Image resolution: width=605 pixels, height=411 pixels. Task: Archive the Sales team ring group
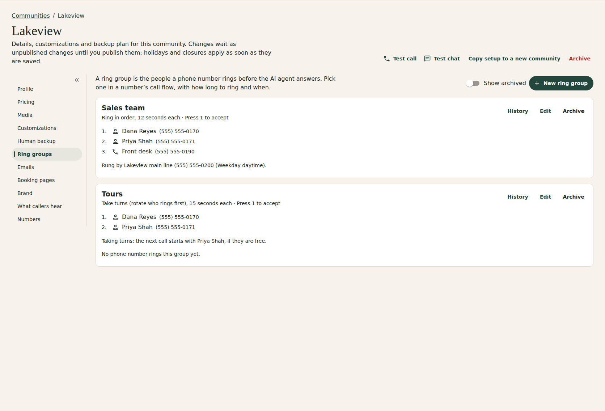[573, 111]
